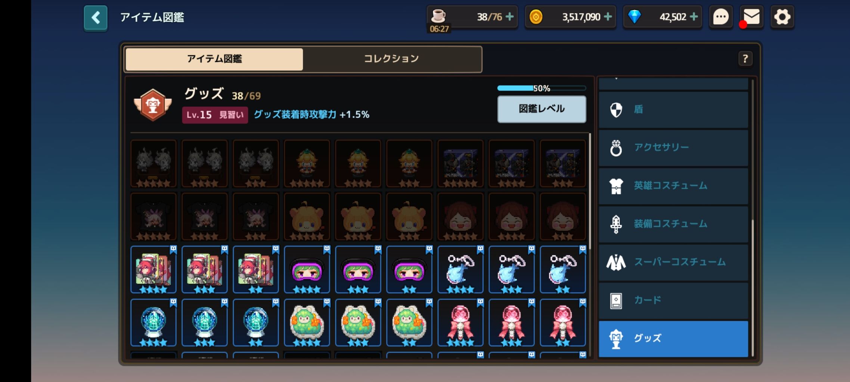850x382 pixels.
Task: Open the settings gear icon
Action: pos(782,17)
